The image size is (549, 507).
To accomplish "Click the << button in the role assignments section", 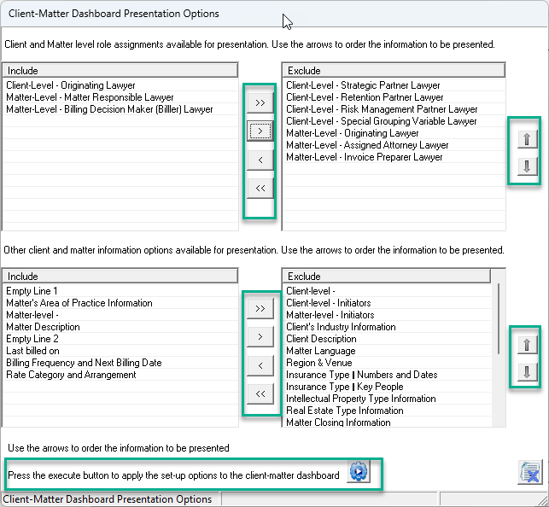I will tap(260, 189).
